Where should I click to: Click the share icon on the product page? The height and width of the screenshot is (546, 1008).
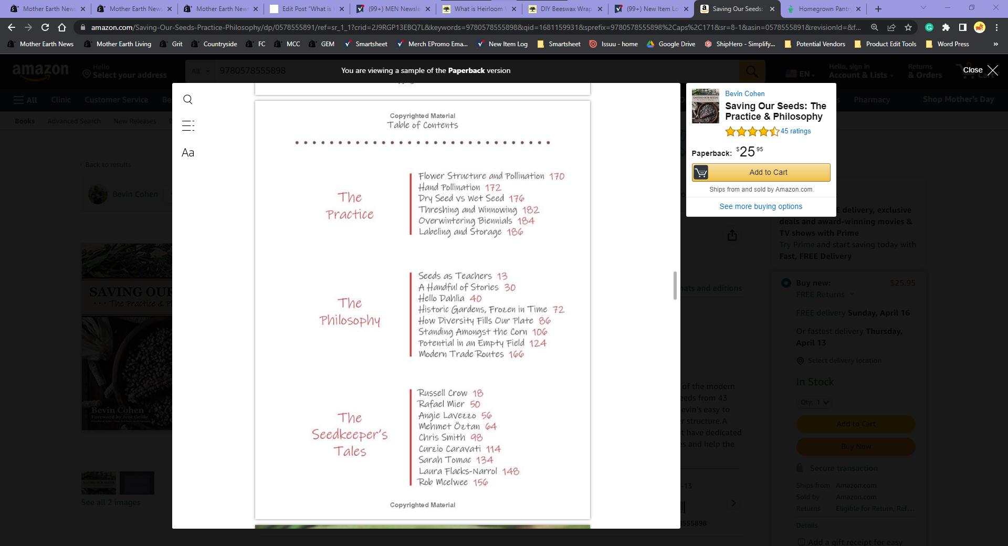(x=732, y=235)
